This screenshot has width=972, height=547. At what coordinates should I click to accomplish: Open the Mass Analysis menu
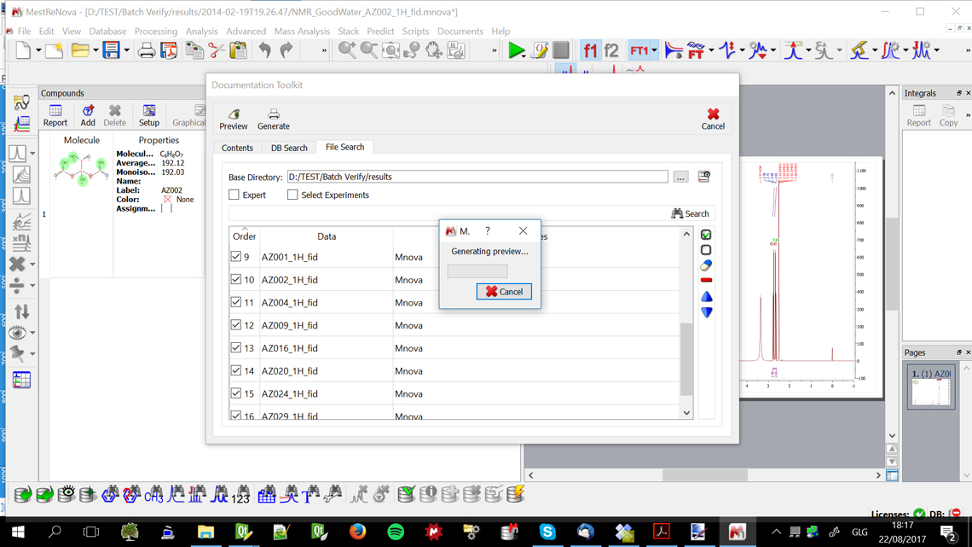[302, 32]
